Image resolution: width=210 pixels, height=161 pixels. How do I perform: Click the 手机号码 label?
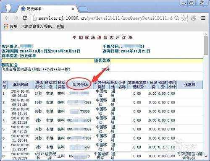point(111,46)
